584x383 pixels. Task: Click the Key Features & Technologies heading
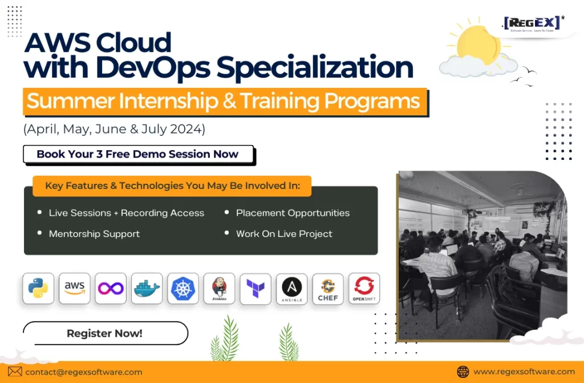click(172, 186)
